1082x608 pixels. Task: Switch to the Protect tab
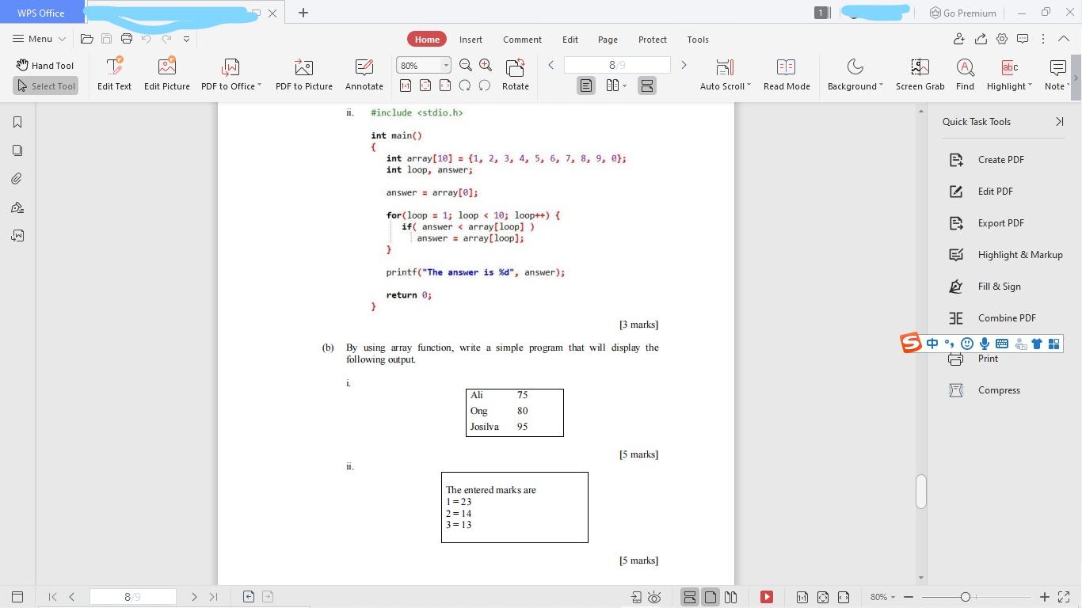(653, 39)
